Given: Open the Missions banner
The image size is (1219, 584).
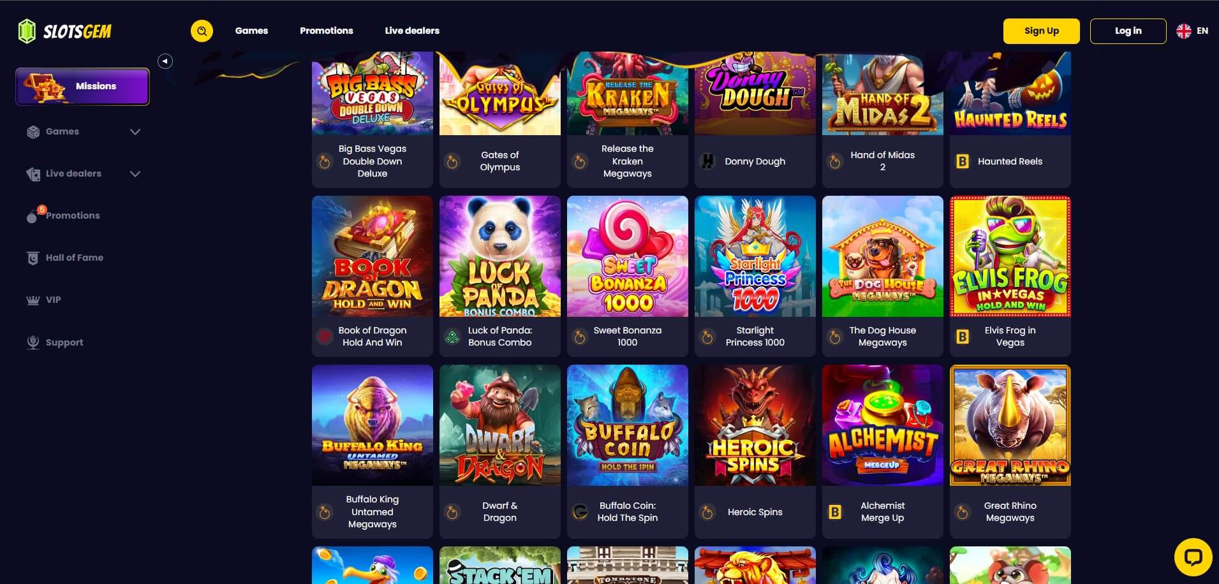Looking at the screenshot, I should (x=82, y=86).
